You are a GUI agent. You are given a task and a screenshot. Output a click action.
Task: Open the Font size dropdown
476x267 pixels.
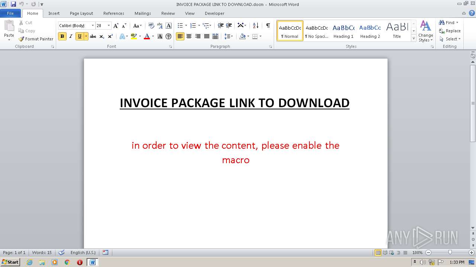109,26
